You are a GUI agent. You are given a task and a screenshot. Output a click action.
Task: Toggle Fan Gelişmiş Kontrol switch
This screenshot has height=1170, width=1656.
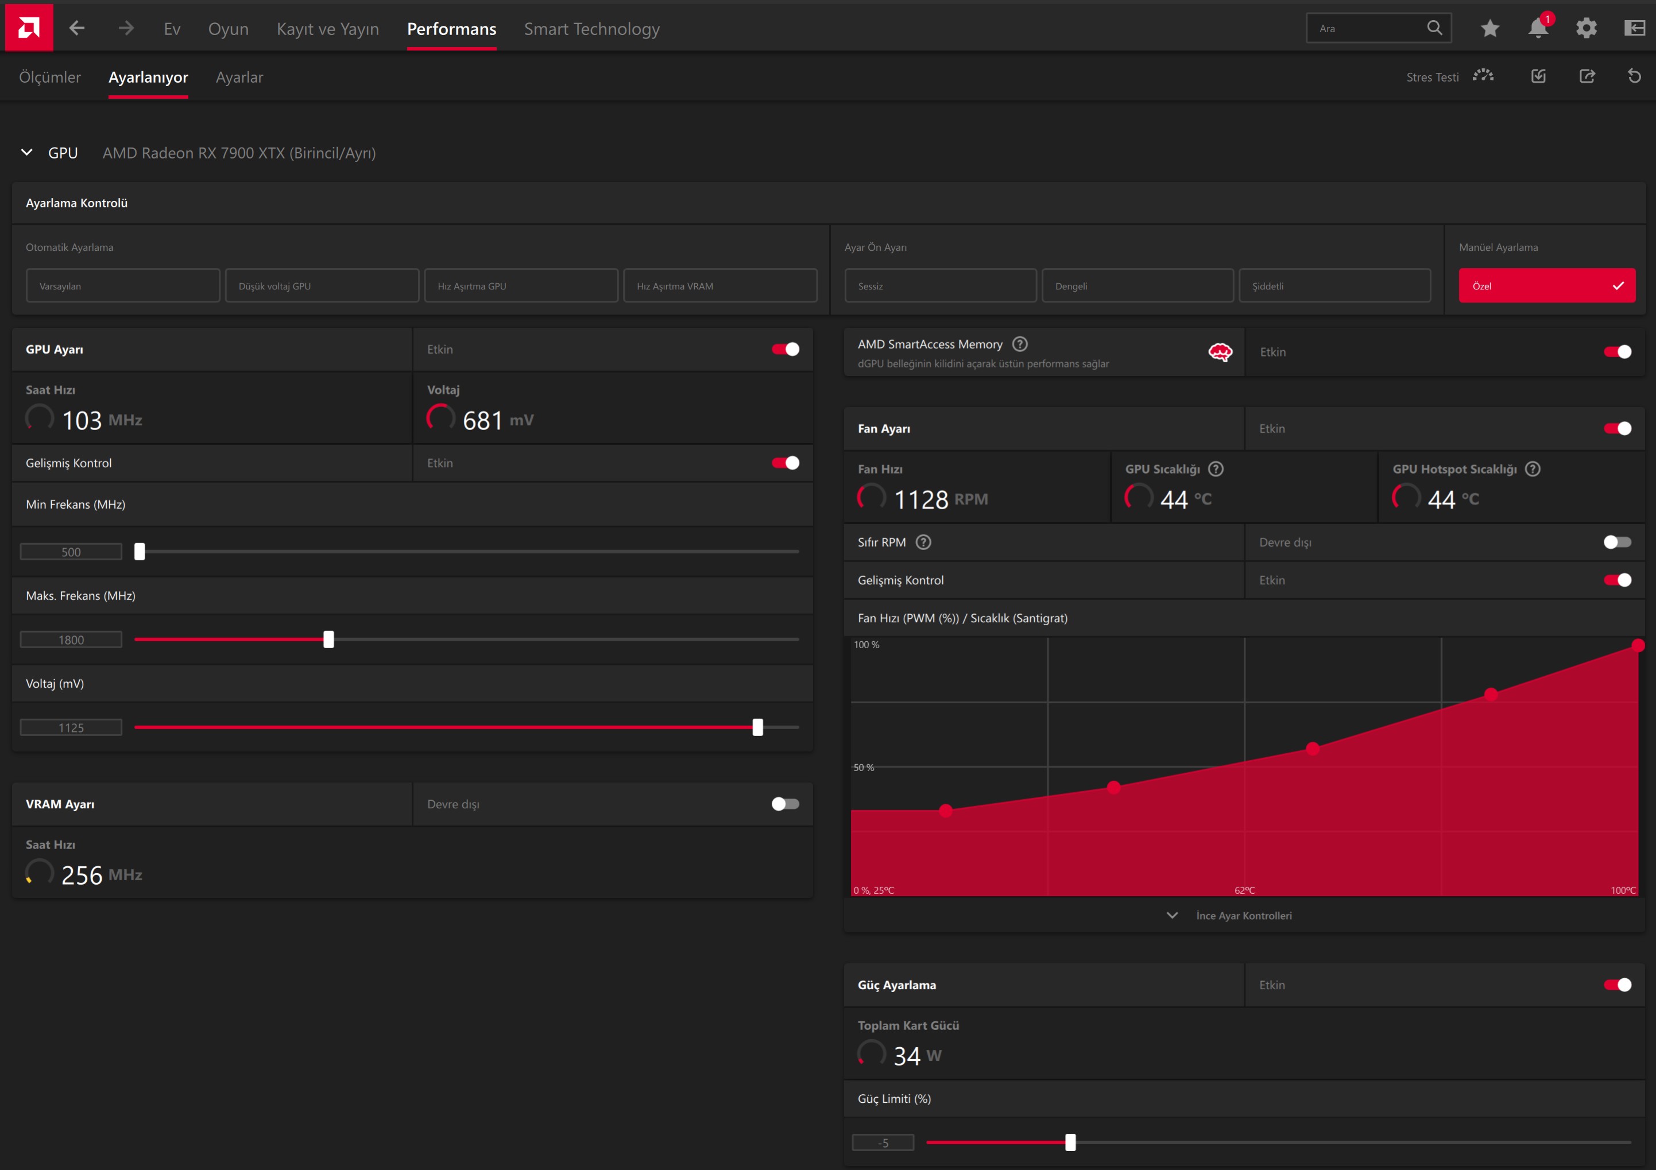[x=1617, y=580]
